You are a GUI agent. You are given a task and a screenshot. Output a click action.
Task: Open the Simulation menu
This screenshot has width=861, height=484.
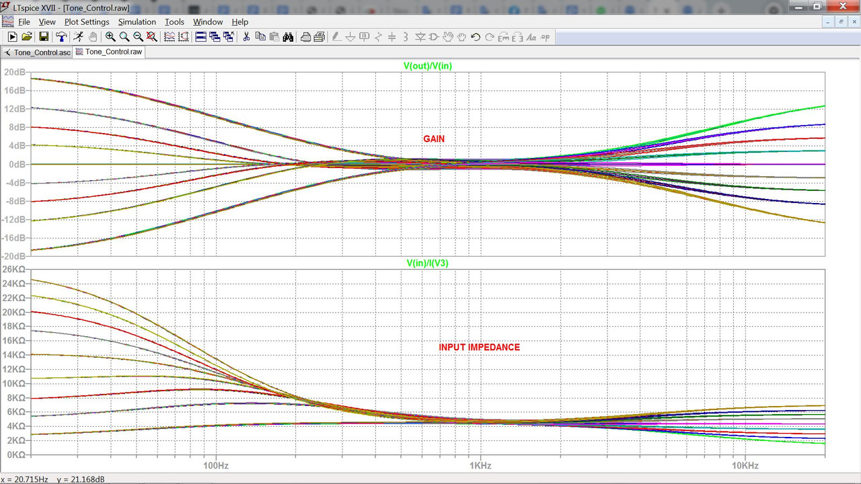click(137, 22)
